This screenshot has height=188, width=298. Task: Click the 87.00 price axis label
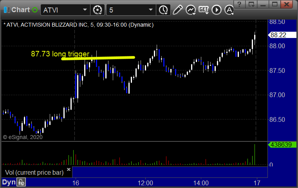pos(277,95)
